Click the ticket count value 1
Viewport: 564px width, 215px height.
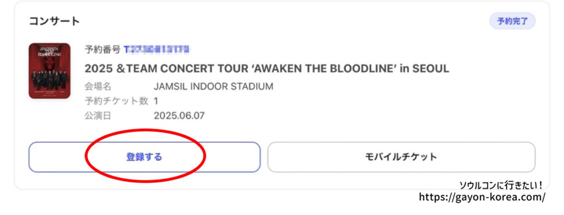tap(156, 101)
